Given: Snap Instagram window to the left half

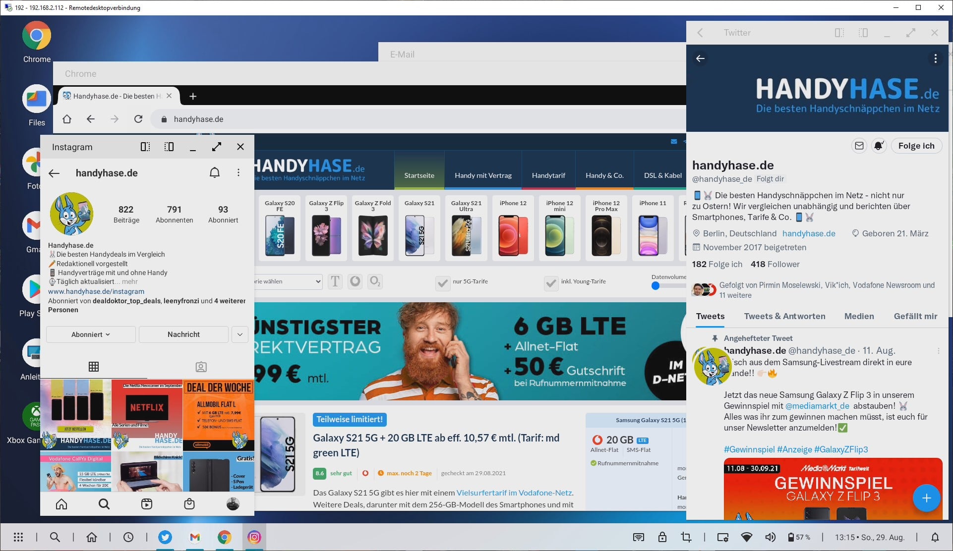Looking at the screenshot, I should point(145,147).
